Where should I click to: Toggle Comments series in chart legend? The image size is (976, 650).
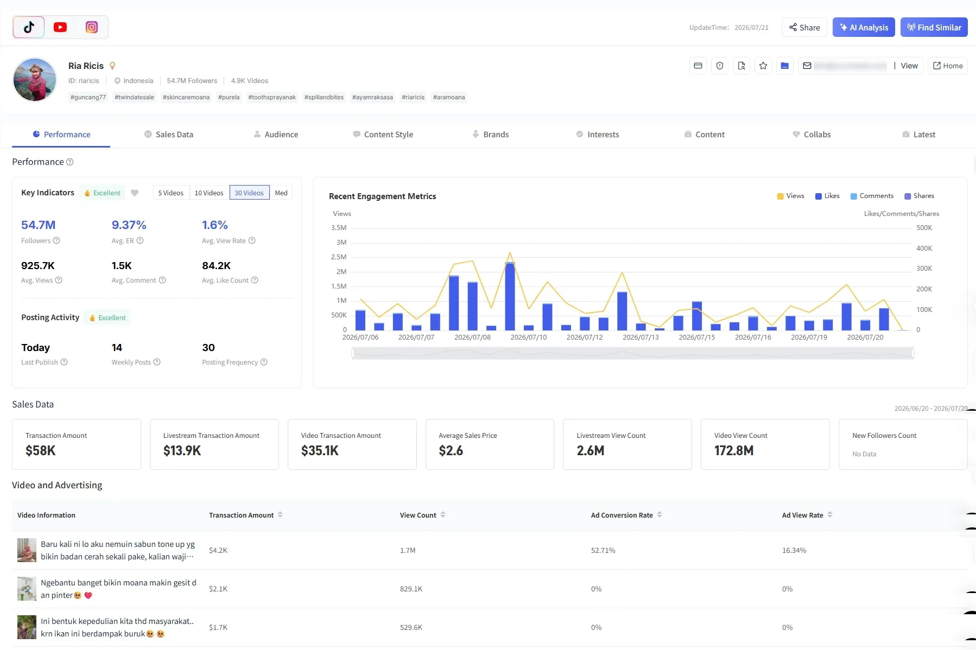pos(872,196)
